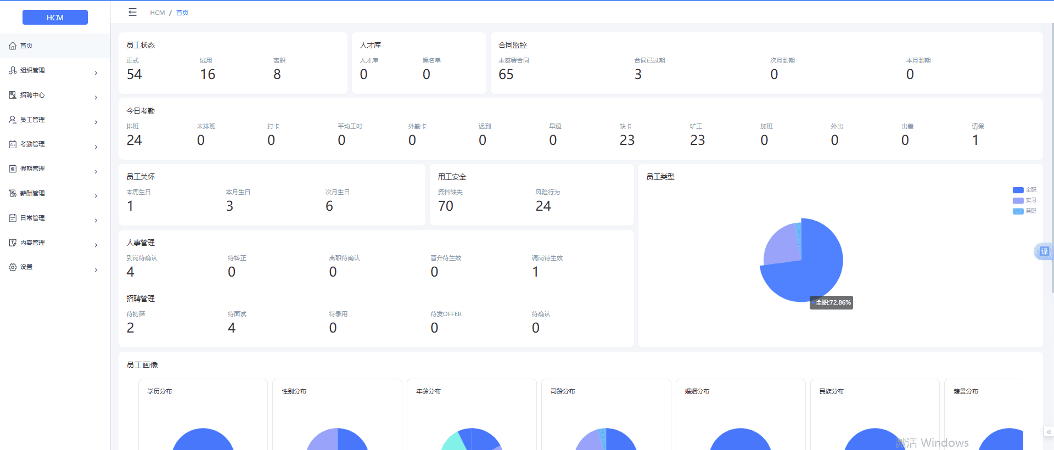The height and width of the screenshot is (450, 1054).
Task: Expand the 假期管理 chevron arrow
Action: coord(96,172)
